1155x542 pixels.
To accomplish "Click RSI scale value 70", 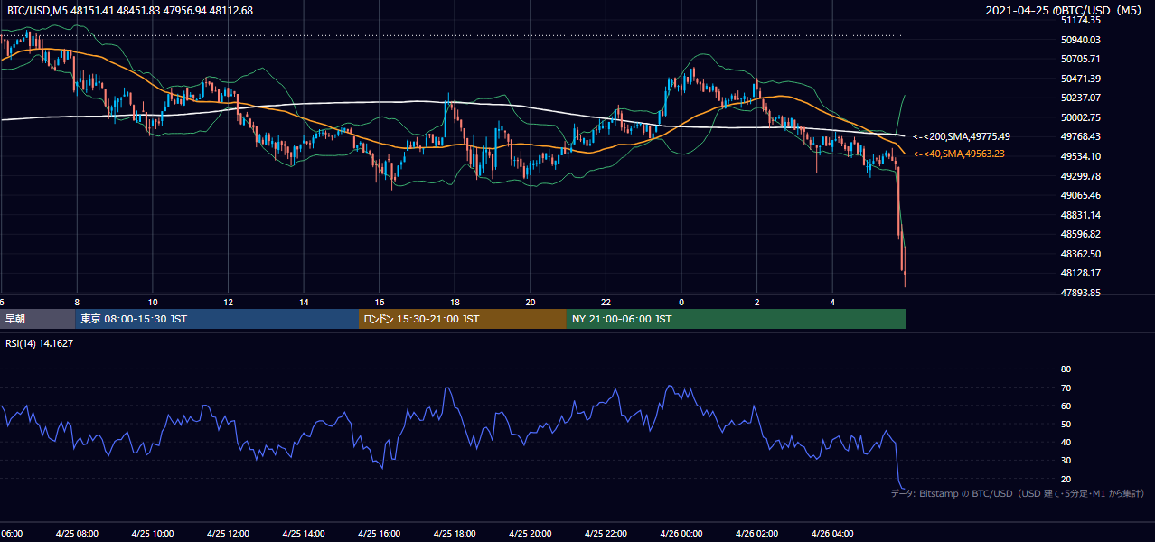I will tap(1066, 388).
